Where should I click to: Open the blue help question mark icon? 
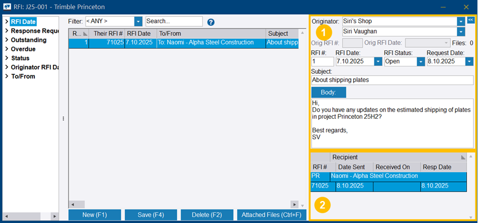pyautogui.click(x=211, y=23)
